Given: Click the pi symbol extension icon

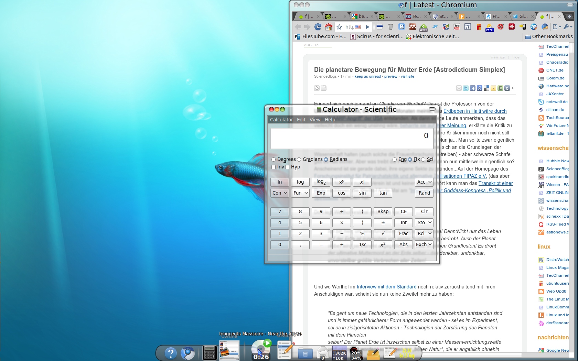Looking at the screenshot, I should pos(468,27).
